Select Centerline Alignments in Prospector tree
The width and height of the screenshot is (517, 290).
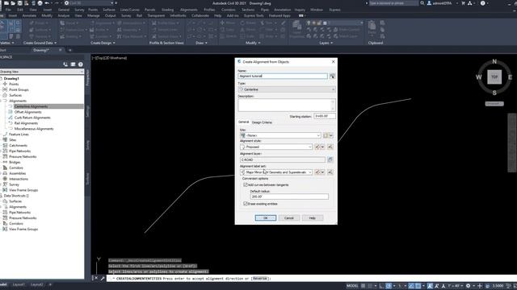[31, 106]
